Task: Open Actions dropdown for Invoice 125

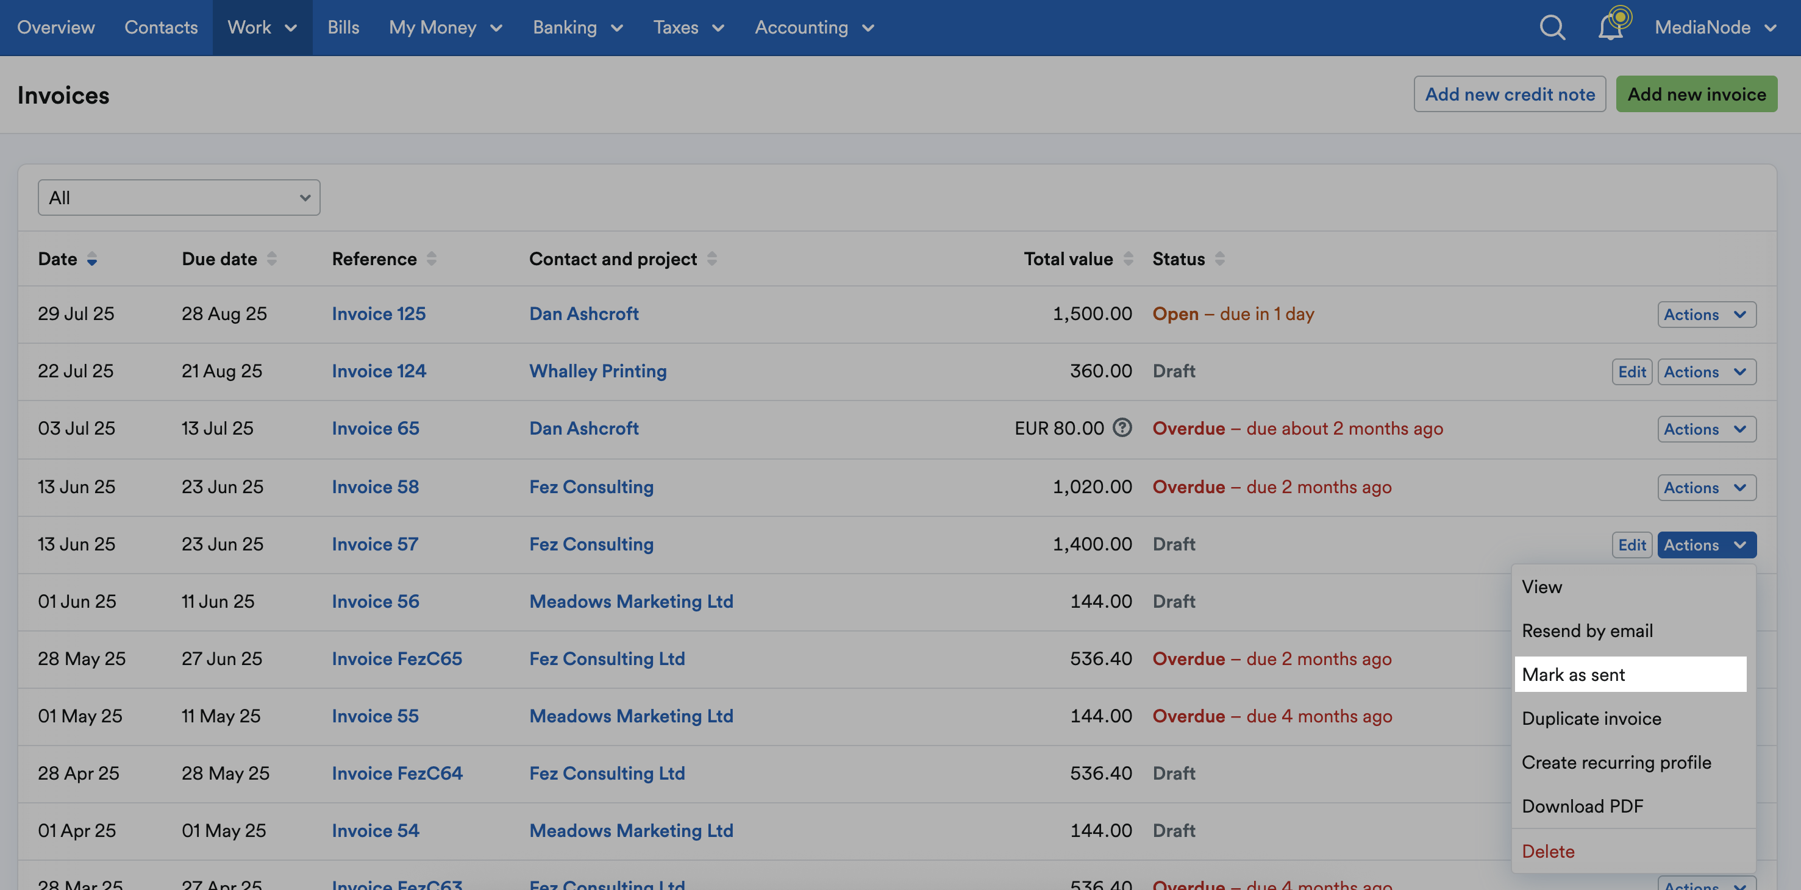Action: tap(1706, 315)
